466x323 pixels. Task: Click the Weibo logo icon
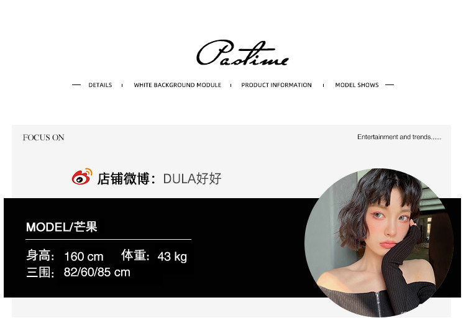(82, 176)
